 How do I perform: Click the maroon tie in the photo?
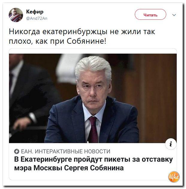93,130
